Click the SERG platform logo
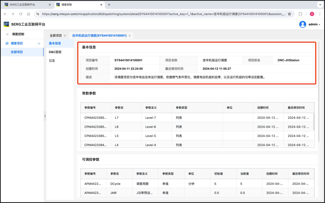The height and width of the screenshot is (203, 325). click(6, 24)
